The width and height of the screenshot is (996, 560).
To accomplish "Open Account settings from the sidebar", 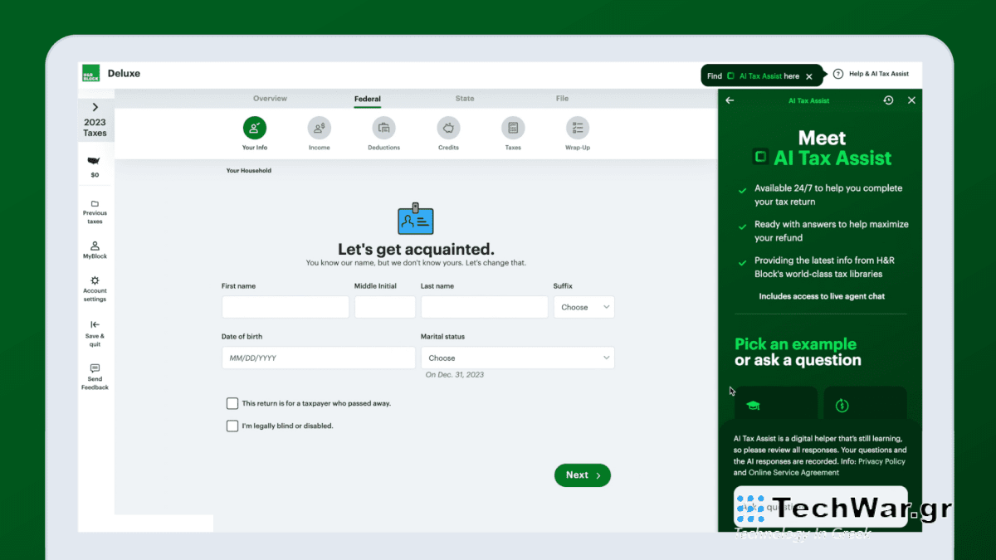I will click(95, 288).
